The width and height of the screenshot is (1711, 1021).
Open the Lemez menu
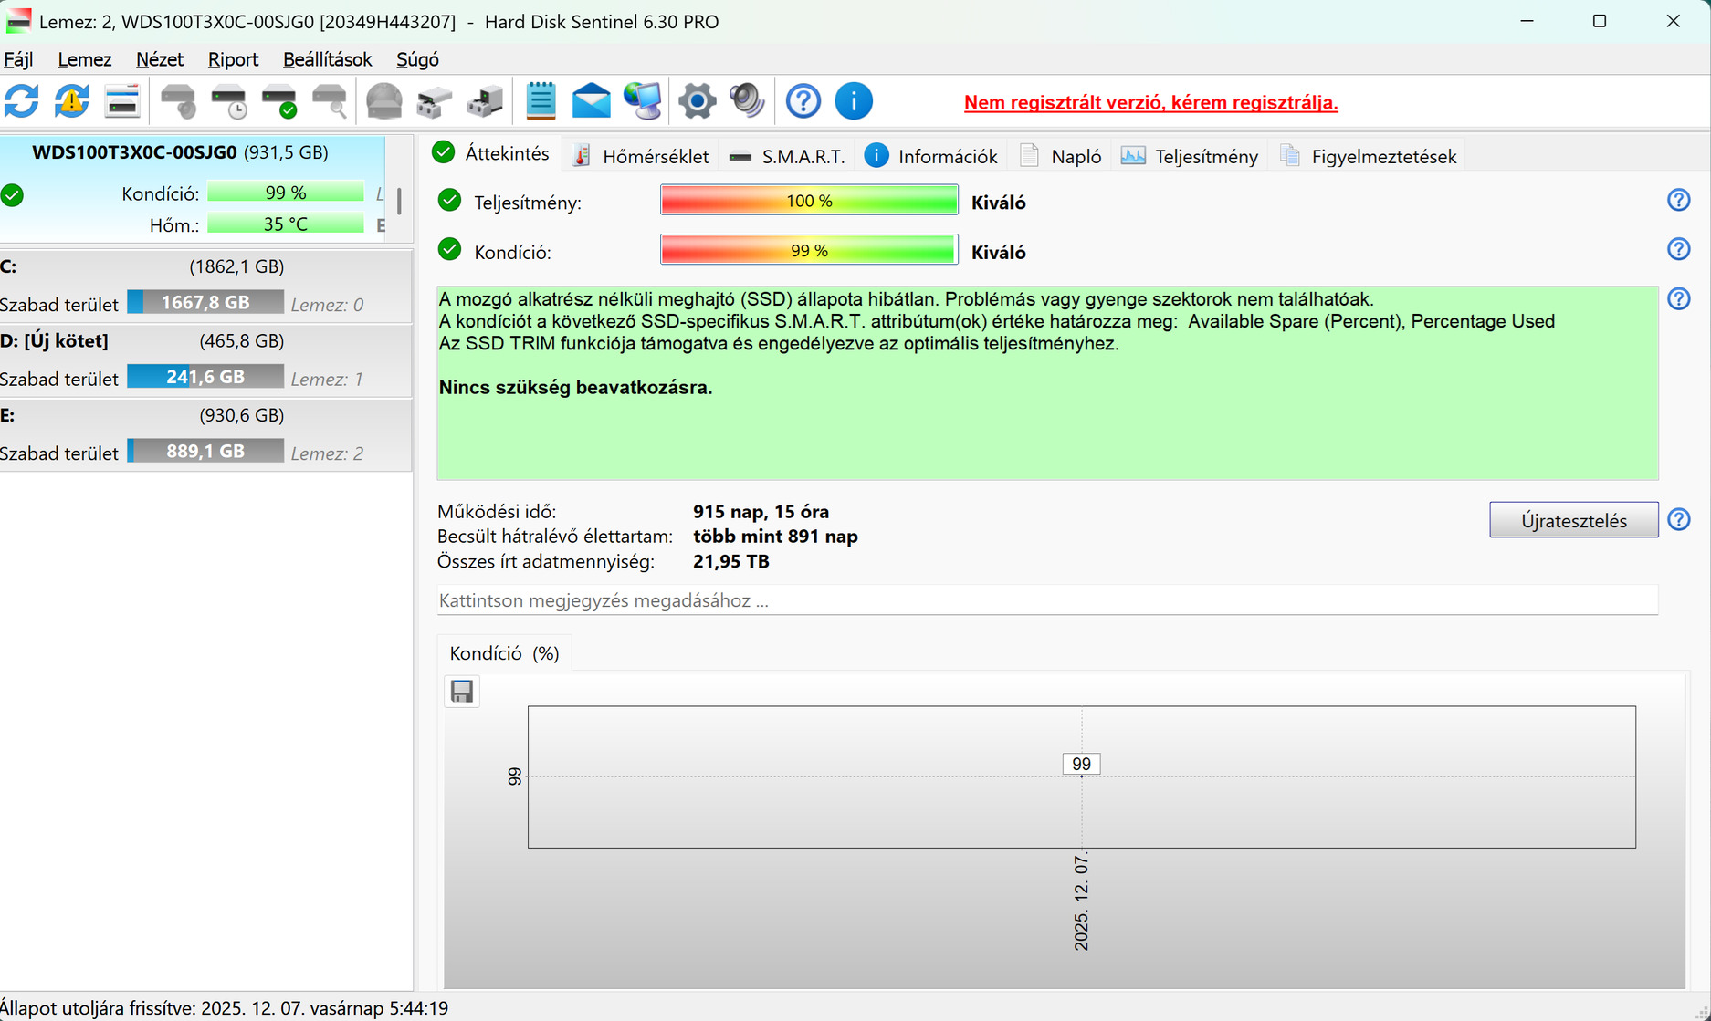[x=84, y=59]
